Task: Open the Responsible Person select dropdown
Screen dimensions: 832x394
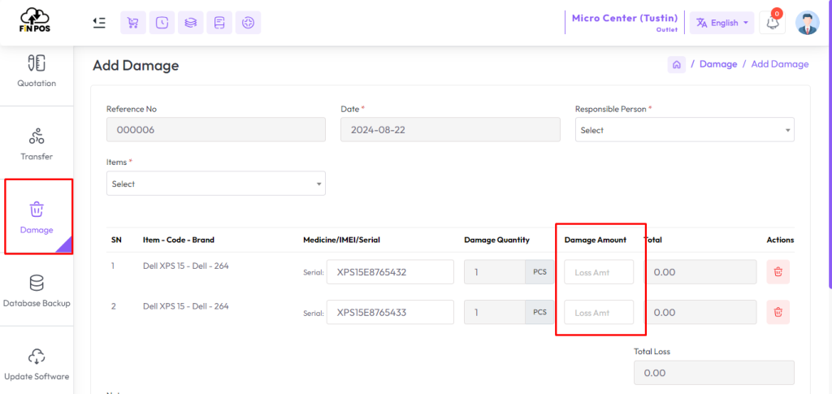Action: tap(684, 130)
